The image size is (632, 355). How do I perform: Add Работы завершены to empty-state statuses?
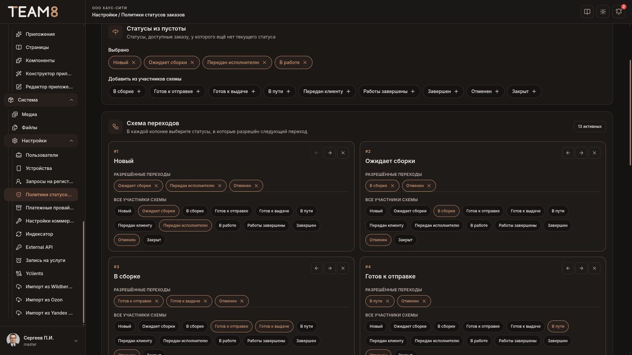tap(389, 92)
